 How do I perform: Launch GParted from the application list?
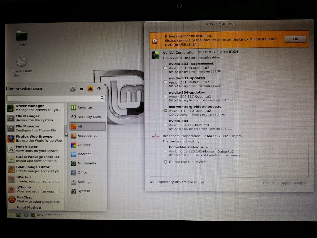pyautogui.click(x=35, y=179)
